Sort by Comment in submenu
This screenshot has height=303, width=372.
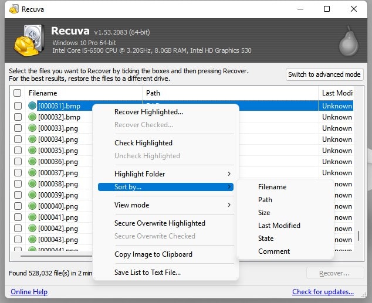click(x=285, y=251)
